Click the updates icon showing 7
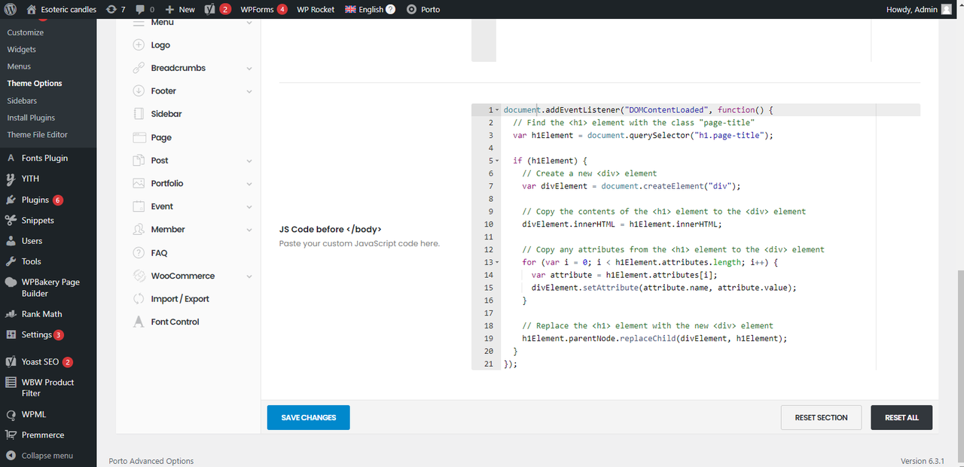This screenshot has height=467, width=964. [111, 9]
